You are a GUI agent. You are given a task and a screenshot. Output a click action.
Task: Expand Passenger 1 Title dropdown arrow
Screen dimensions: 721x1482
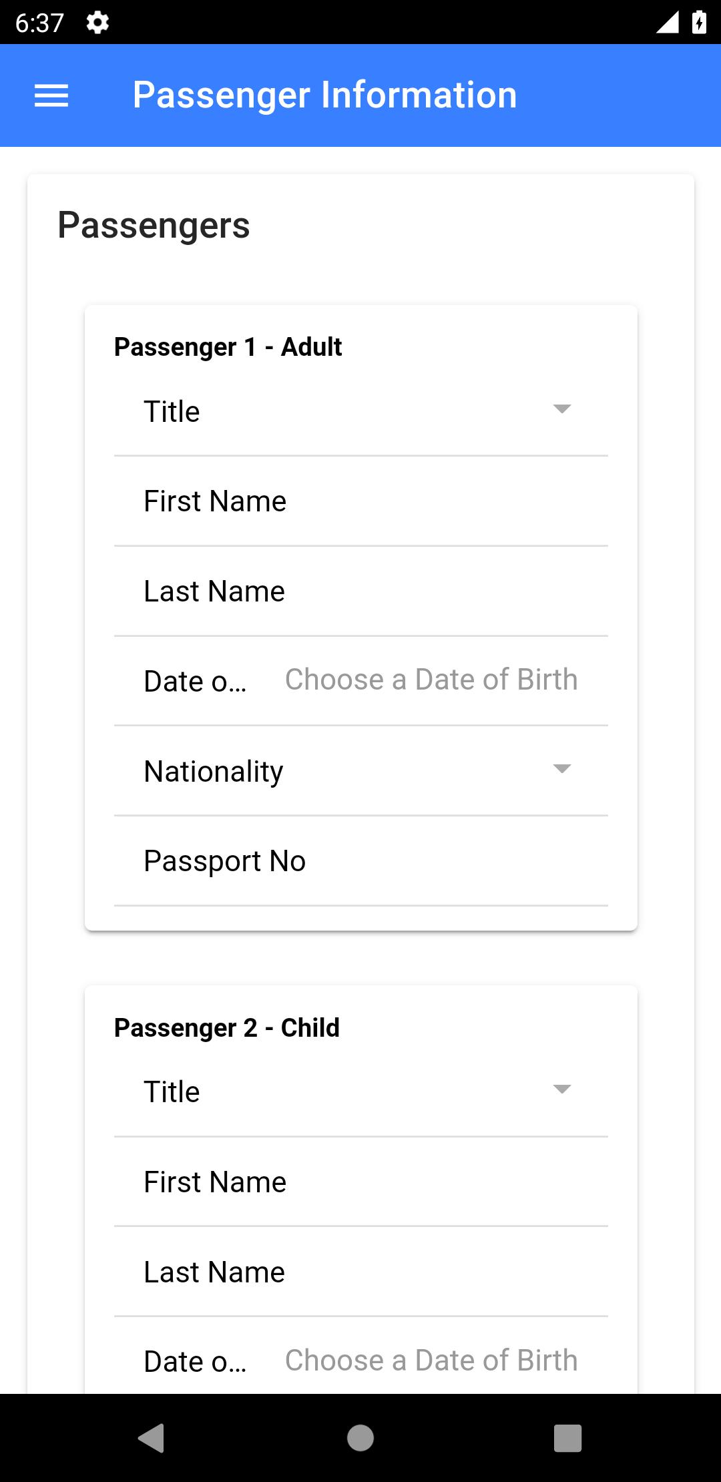point(562,409)
